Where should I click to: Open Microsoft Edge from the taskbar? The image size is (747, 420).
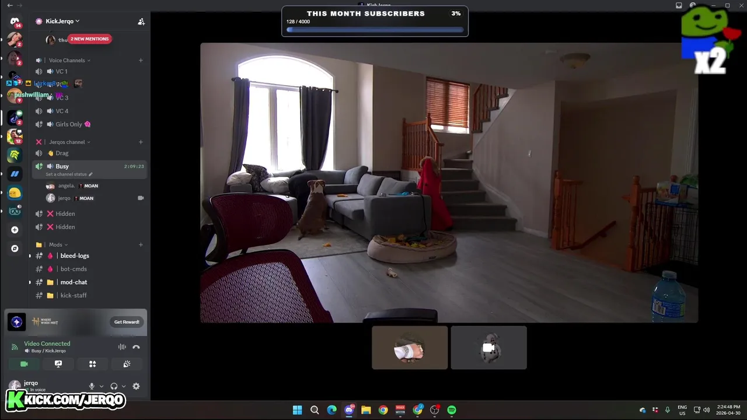pyautogui.click(x=331, y=410)
